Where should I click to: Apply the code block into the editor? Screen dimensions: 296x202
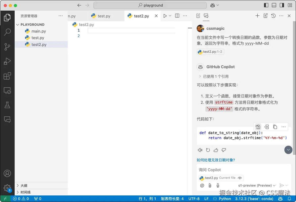[258, 127]
